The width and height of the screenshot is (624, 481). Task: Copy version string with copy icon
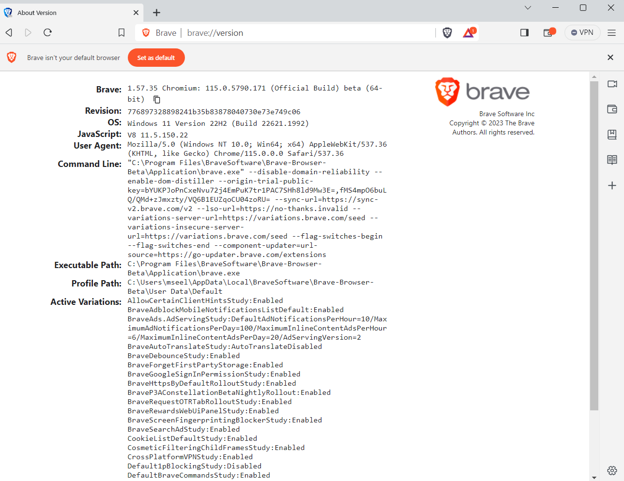tap(157, 99)
